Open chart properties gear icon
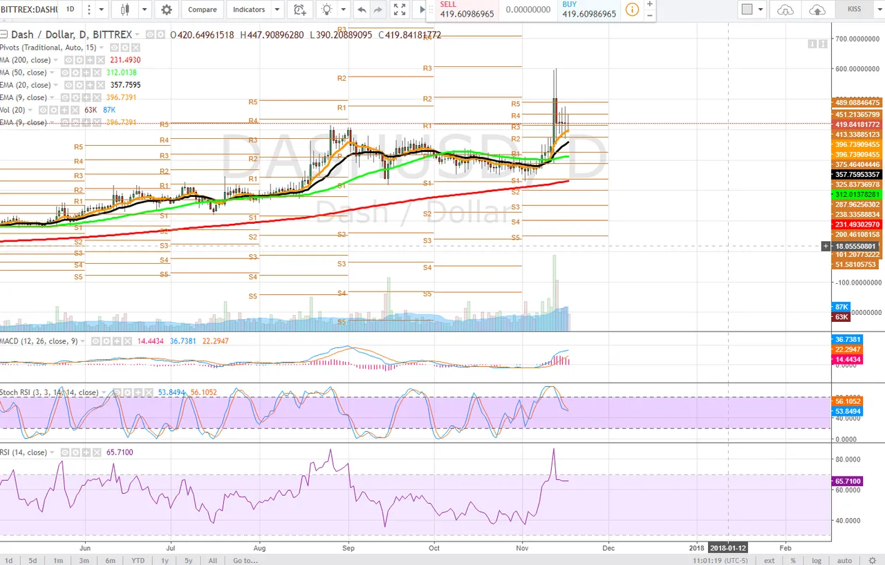 (166, 10)
